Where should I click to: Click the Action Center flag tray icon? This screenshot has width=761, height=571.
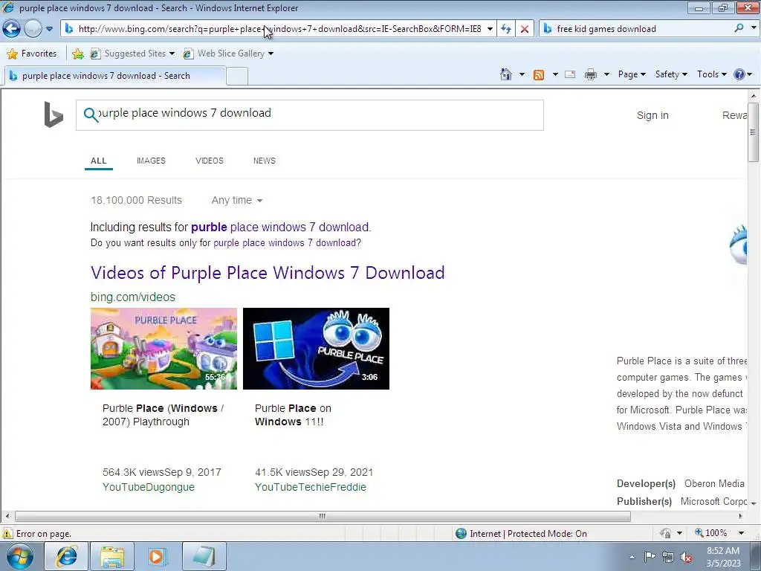click(650, 556)
